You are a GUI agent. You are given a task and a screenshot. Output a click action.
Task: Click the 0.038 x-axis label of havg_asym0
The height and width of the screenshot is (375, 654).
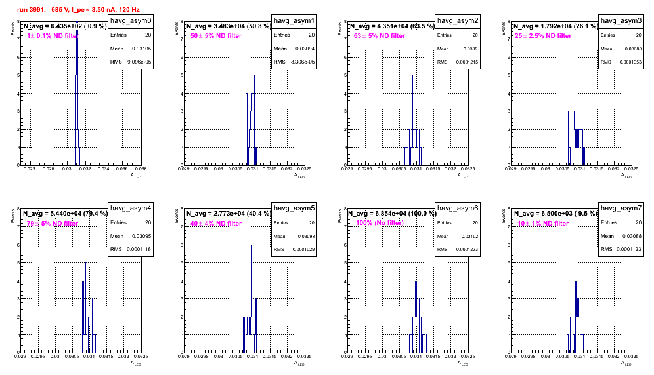pyautogui.click(x=141, y=169)
